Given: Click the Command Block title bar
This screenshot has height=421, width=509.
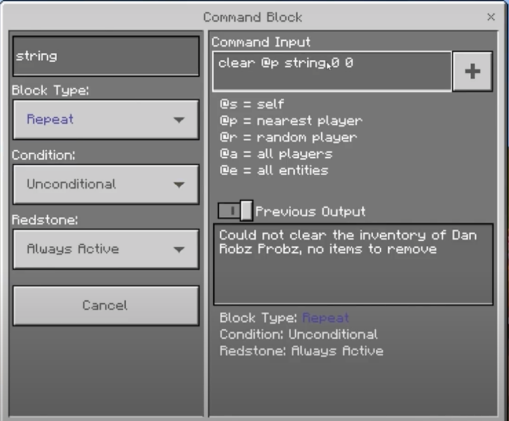Looking at the screenshot, I should pos(253,17).
